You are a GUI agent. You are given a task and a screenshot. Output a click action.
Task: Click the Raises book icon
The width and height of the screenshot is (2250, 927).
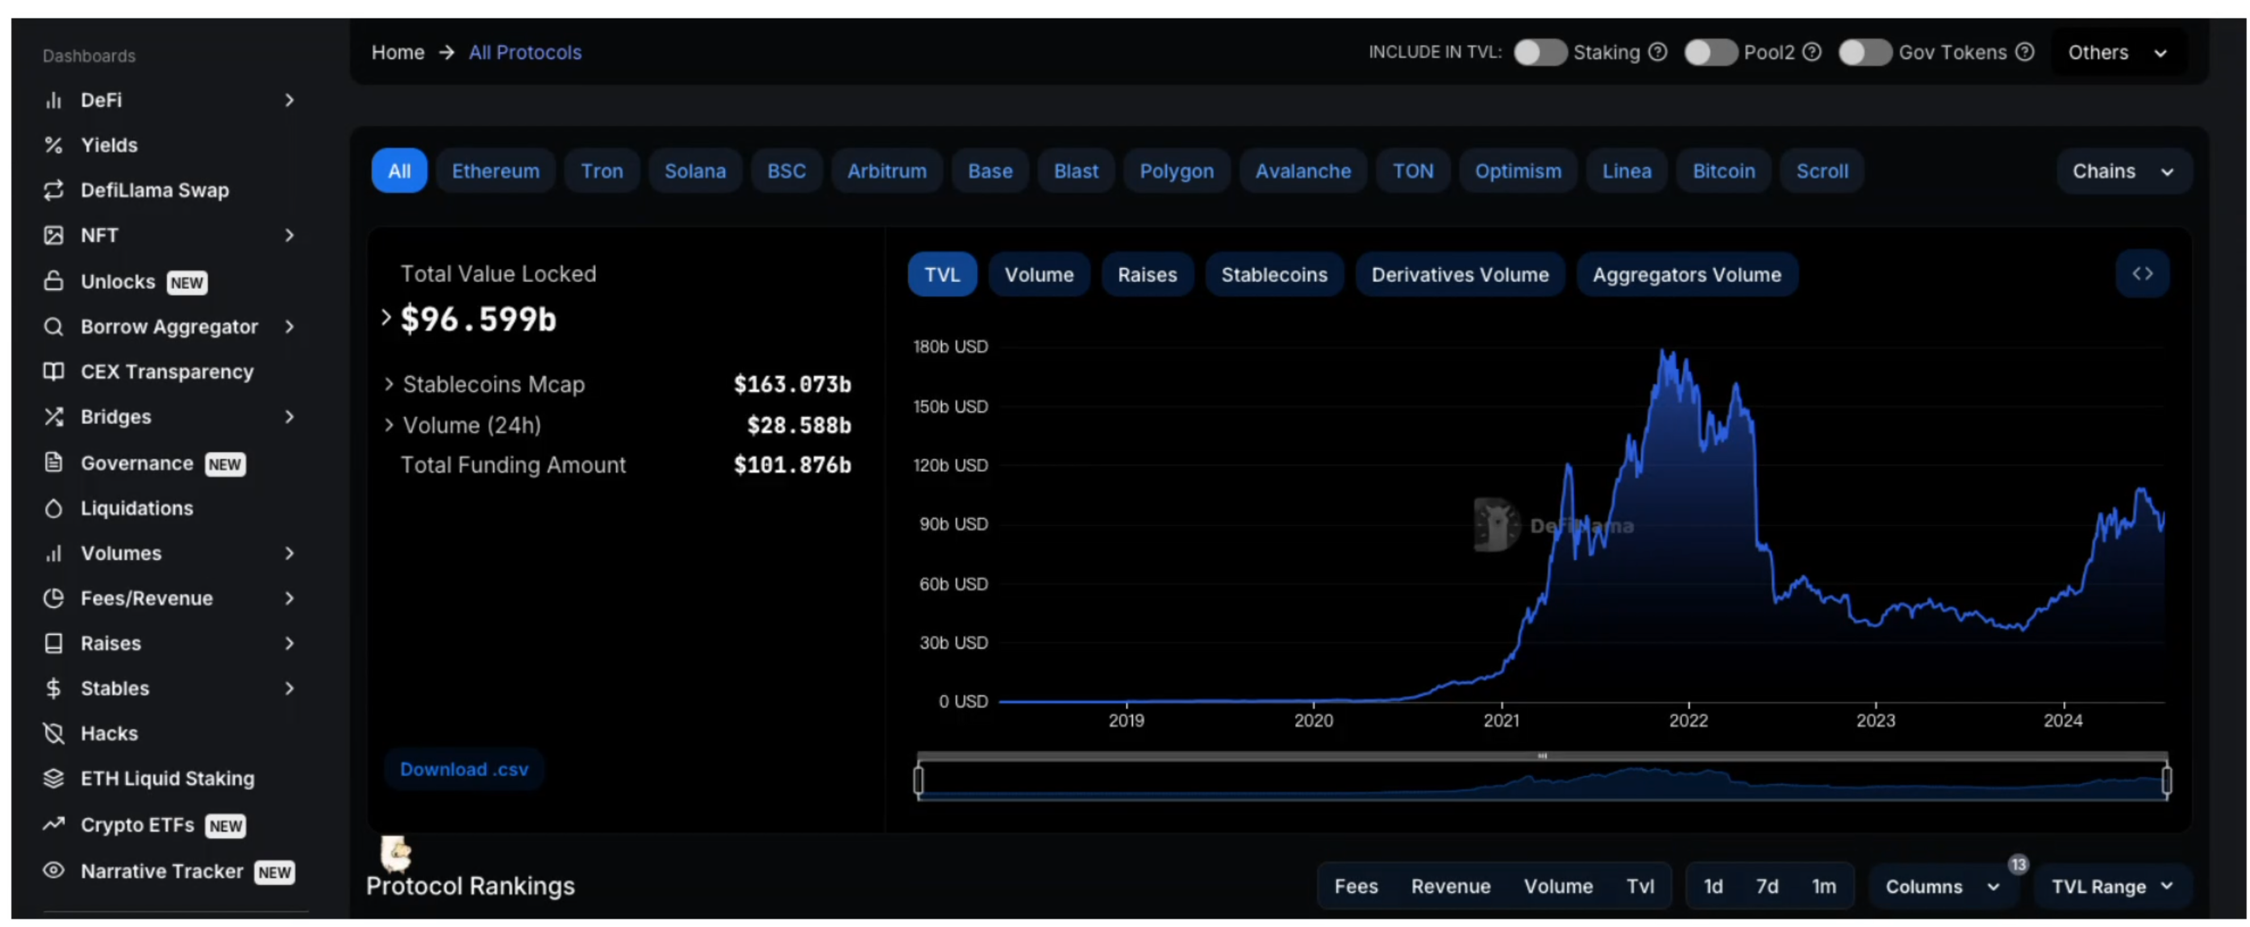pyautogui.click(x=53, y=644)
